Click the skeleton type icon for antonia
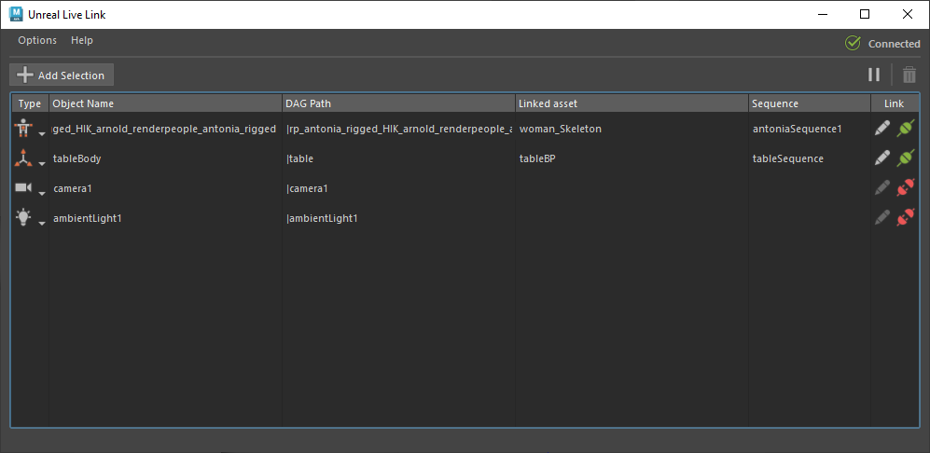 pos(24,129)
